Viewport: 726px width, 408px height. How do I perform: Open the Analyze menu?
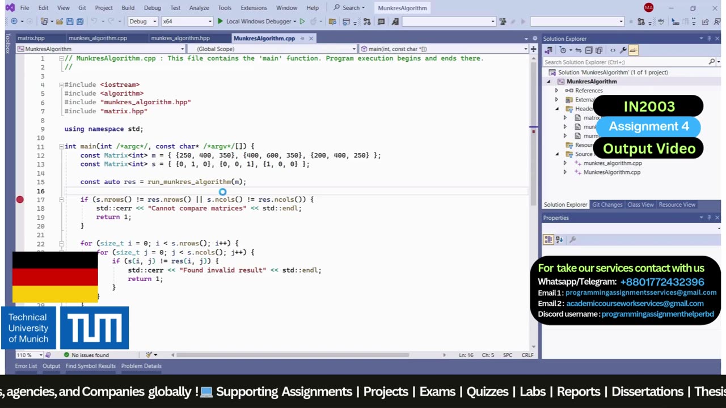pyautogui.click(x=199, y=8)
